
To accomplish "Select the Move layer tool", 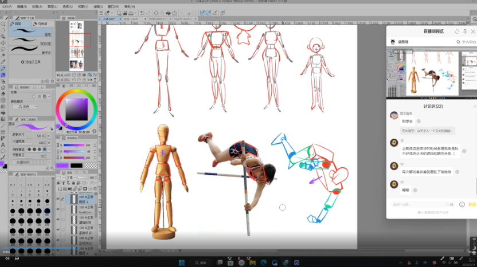I will pos(3,42).
